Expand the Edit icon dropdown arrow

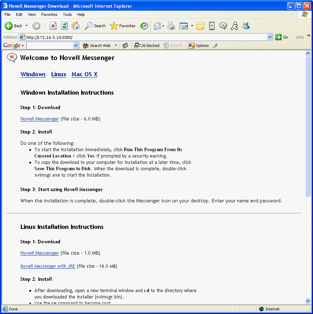(192, 26)
